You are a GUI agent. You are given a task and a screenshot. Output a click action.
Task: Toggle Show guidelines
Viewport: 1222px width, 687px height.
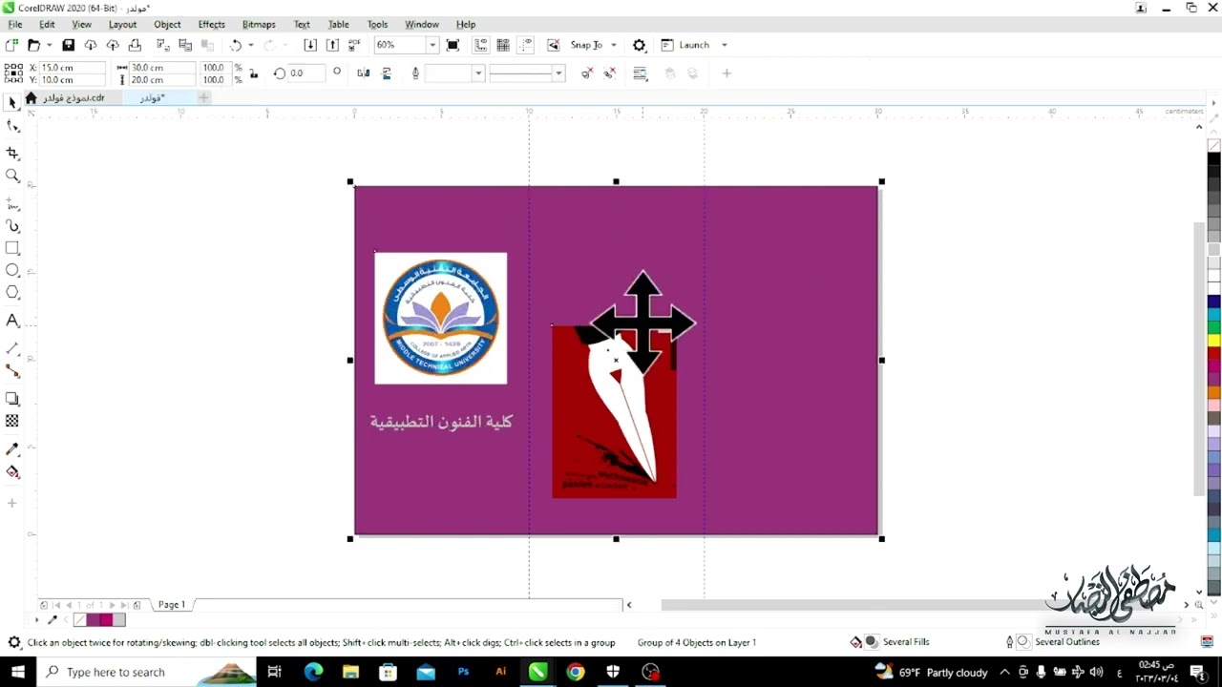[525, 45]
